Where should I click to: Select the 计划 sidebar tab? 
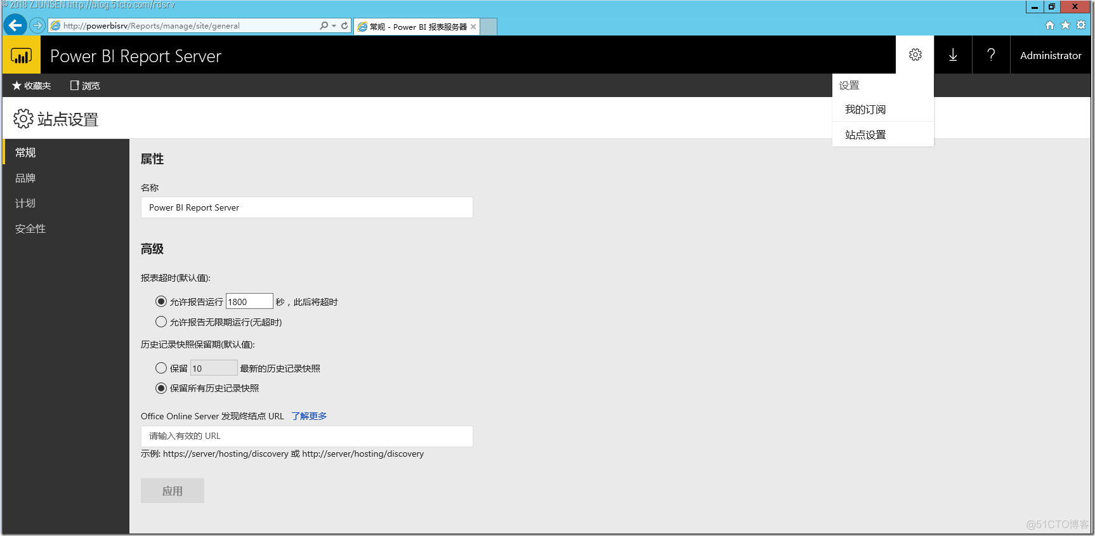tap(66, 204)
